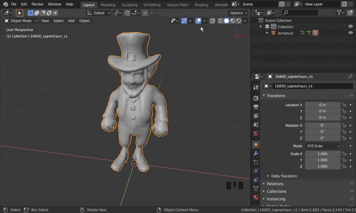Open the View Layer properties tab
This screenshot has width=356, height=213.
[x=256, y=116]
